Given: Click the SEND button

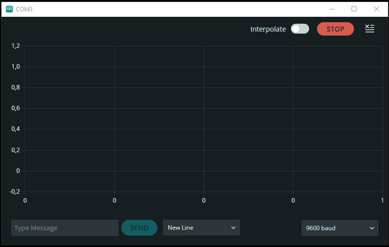Looking at the screenshot, I should [139, 228].
